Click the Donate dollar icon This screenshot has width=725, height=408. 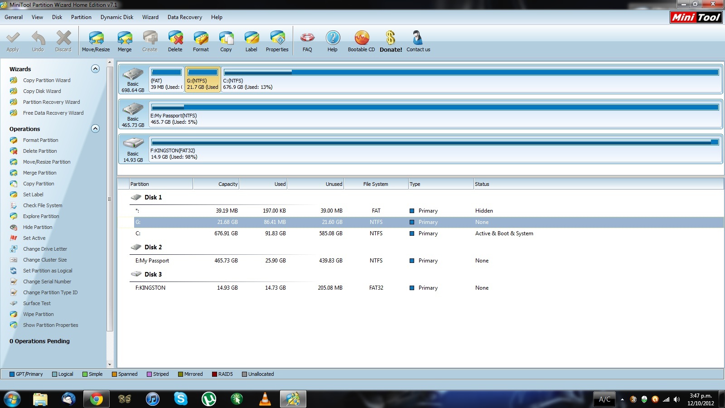tap(391, 41)
